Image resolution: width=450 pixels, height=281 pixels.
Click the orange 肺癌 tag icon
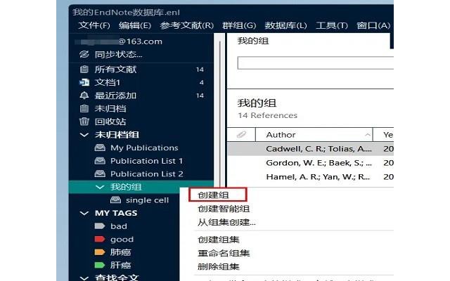coord(100,252)
